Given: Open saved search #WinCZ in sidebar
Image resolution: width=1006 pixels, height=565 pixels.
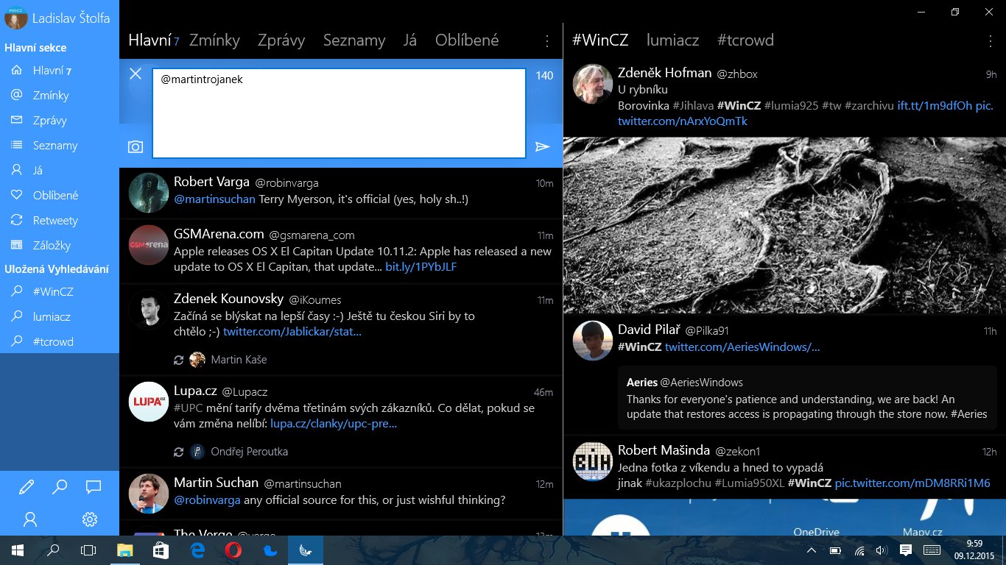Looking at the screenshot, I should coord(60,292).
